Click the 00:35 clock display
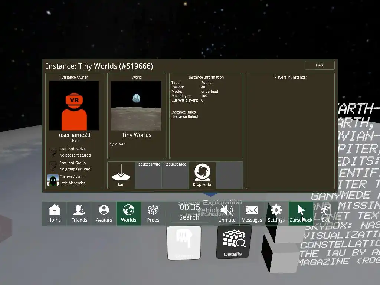 point(190,207)
